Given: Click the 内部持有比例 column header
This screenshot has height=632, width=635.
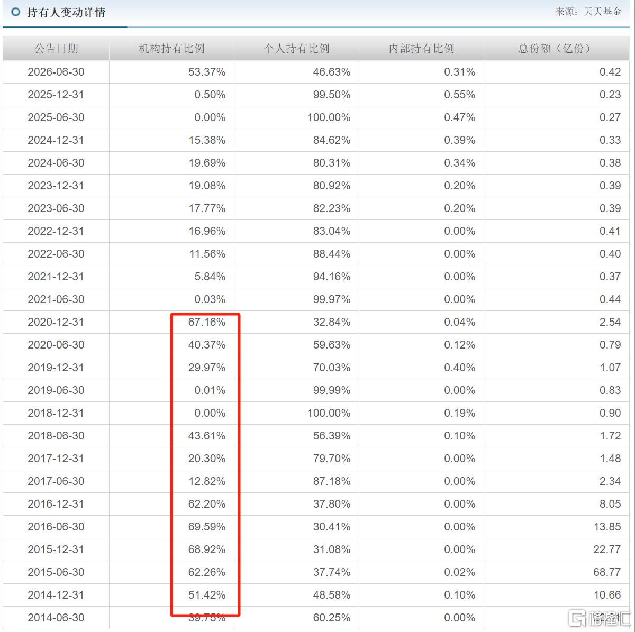Looking at the screenshot, I should click(x=421, y=49).
